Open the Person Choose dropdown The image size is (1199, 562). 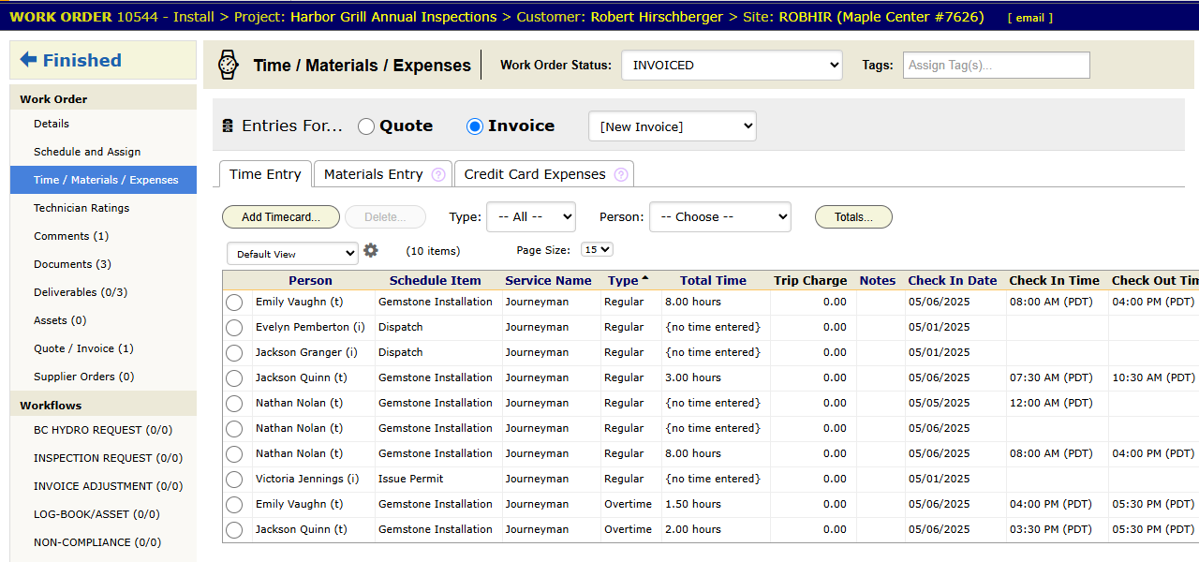pyautogui.click(x=720, y=216)
